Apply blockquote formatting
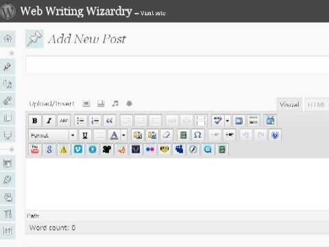Screen dimensions: 329x247 110,121
